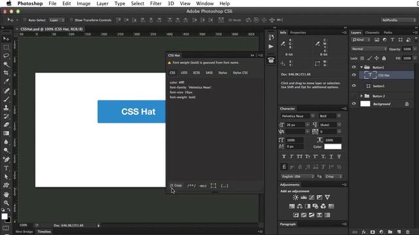Hide the button1 shape layer
Image resolution: width=419 pixels, height=235 pixels.
(354, 86)
